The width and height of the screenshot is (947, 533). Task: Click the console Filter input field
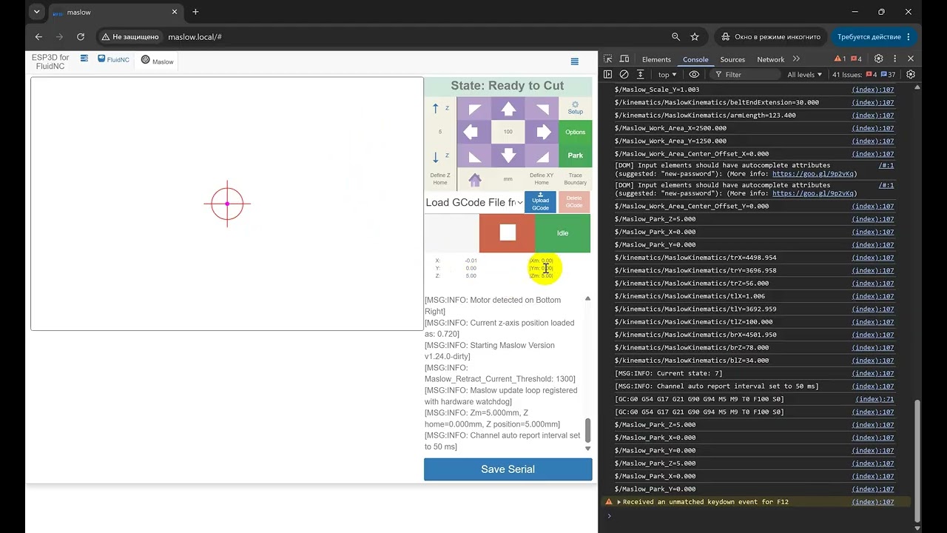tap(745, 74)
